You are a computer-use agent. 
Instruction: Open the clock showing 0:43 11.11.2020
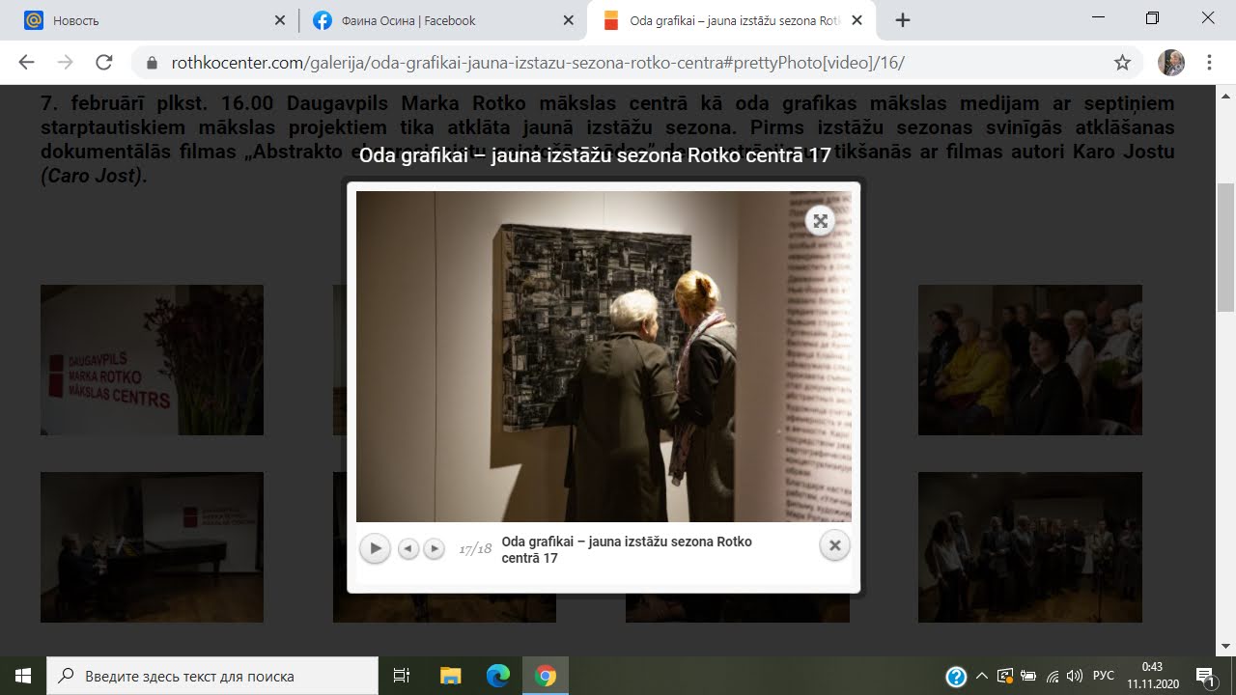(1153, 676)
